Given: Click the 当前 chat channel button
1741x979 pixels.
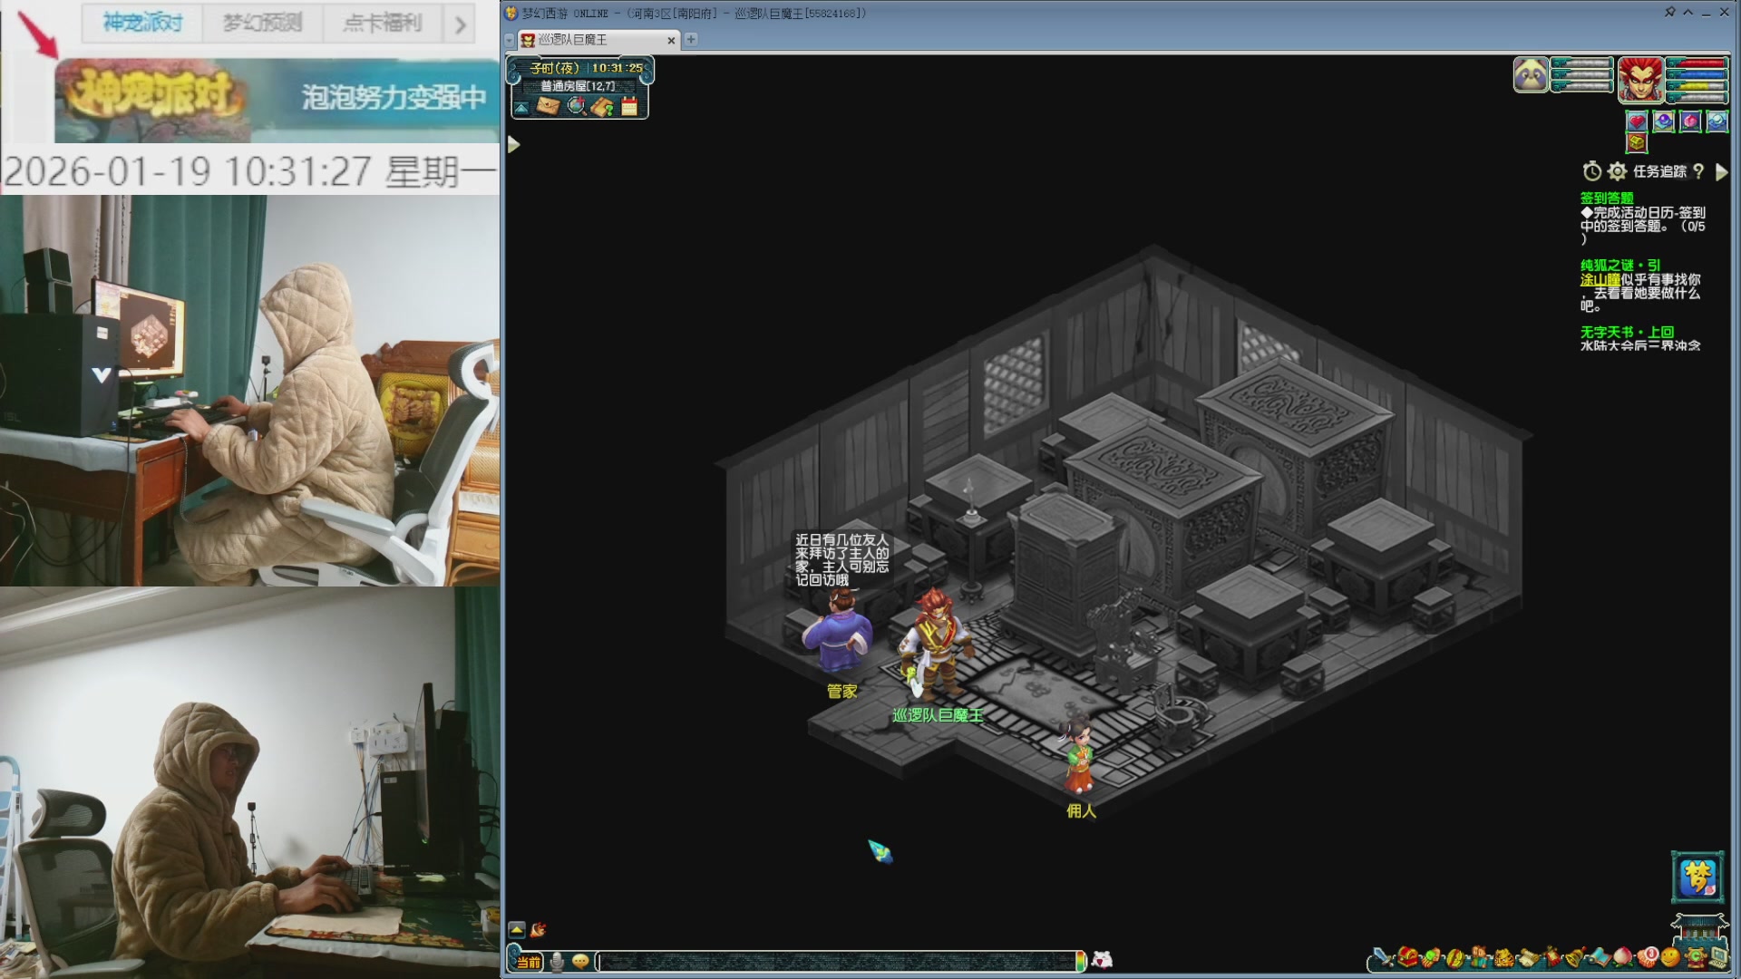Looking at the screenshot, I should click(x=528, y=962).
